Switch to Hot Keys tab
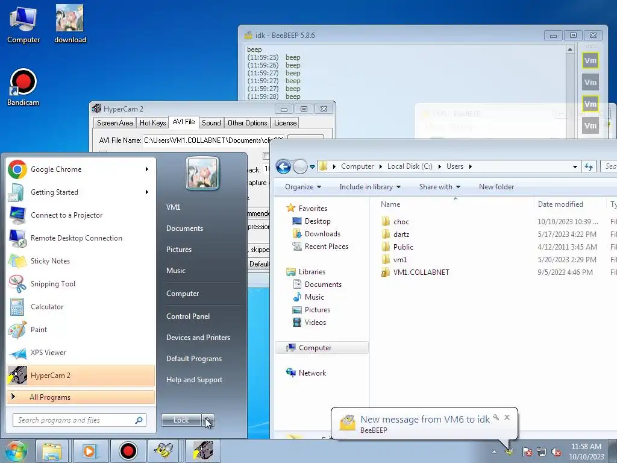This screenshot has height=463, width=617. tap(152, 123)
